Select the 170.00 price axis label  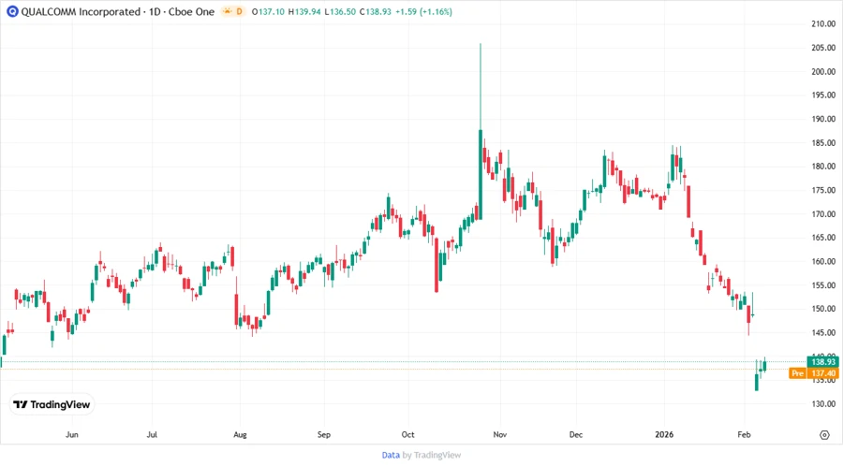[x=823, y=213]
